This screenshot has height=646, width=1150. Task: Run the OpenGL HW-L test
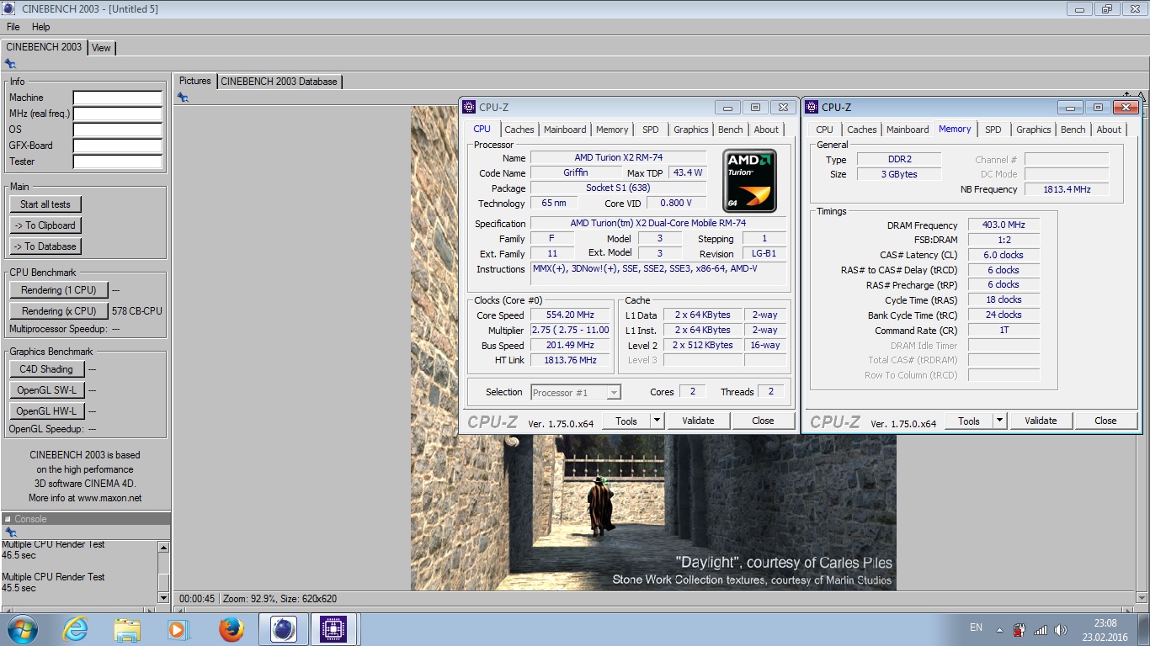[46, 411]
